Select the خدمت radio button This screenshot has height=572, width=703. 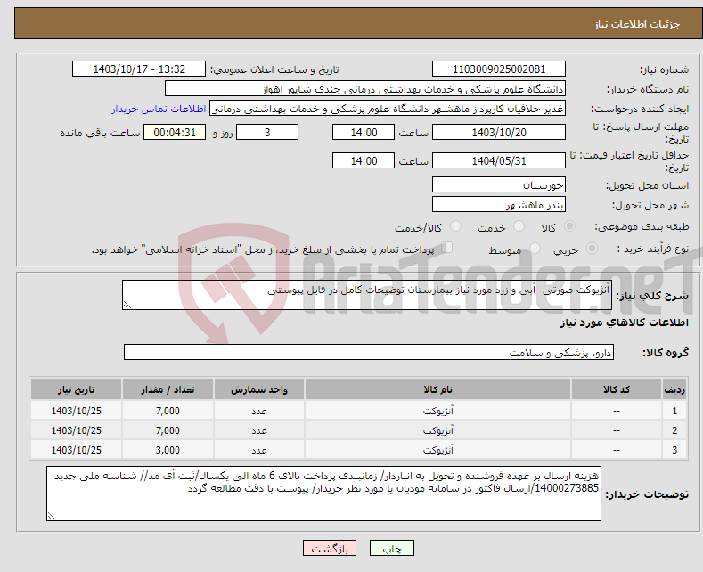pos(519,226)
